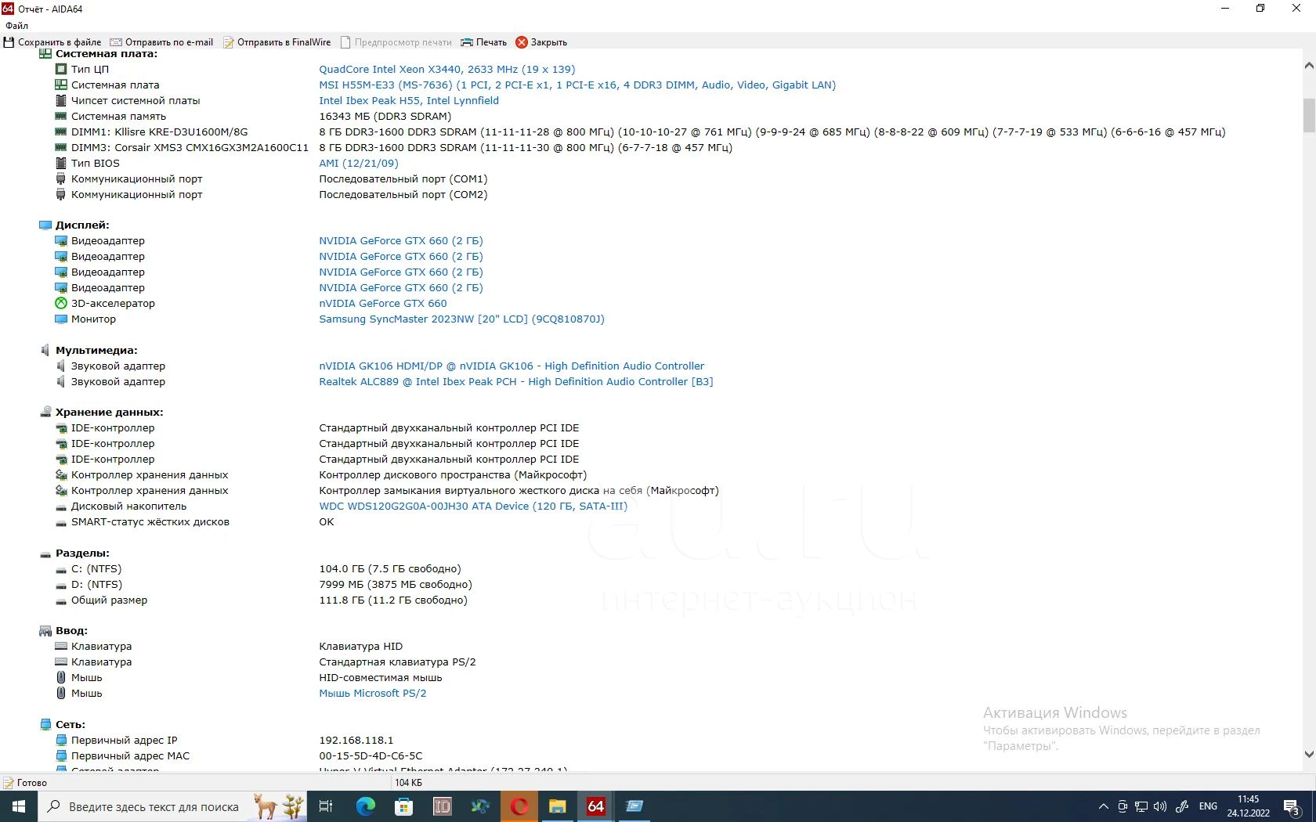This screenshot has width=1316, height=822.
Task: Open Microsoft Edge from the taskbar
Action: tap(366, 806)
